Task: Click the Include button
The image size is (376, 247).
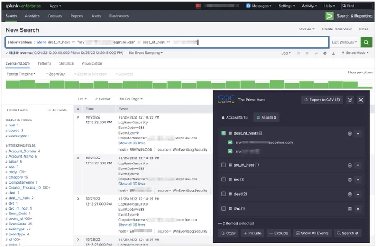Action: 252,233
